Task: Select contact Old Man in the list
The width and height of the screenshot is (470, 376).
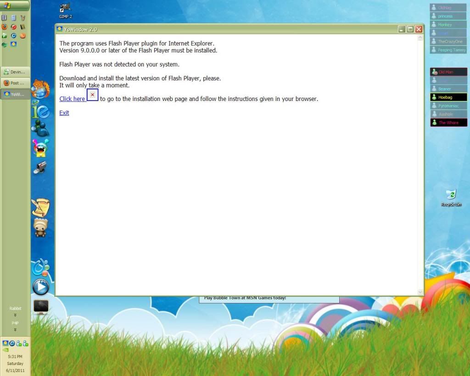Action: [448, 72]
